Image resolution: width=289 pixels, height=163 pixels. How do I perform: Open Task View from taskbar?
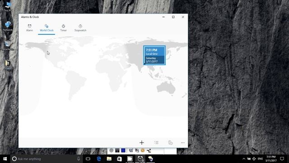click(x=88, y=159)
